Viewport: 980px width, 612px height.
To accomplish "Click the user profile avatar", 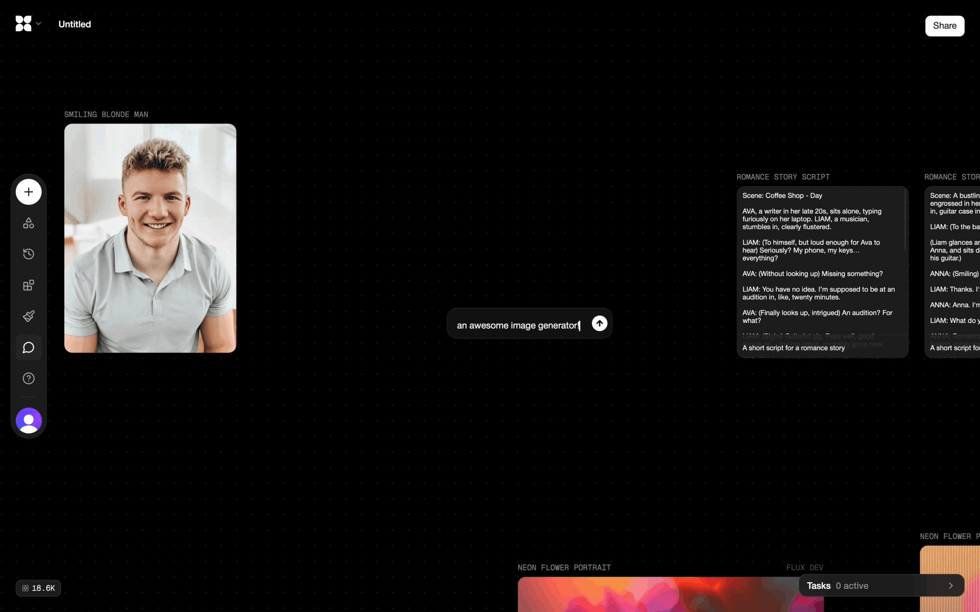I will tap(28, 420).
